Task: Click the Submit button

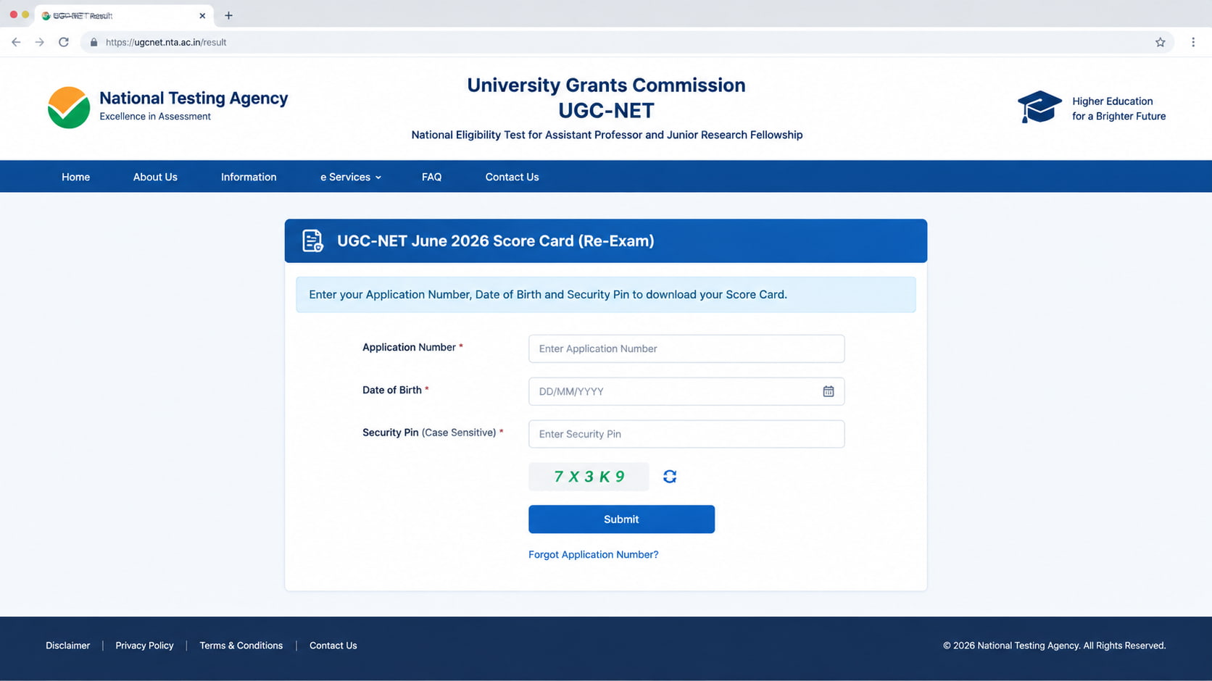Action: (x=621, y=519)
